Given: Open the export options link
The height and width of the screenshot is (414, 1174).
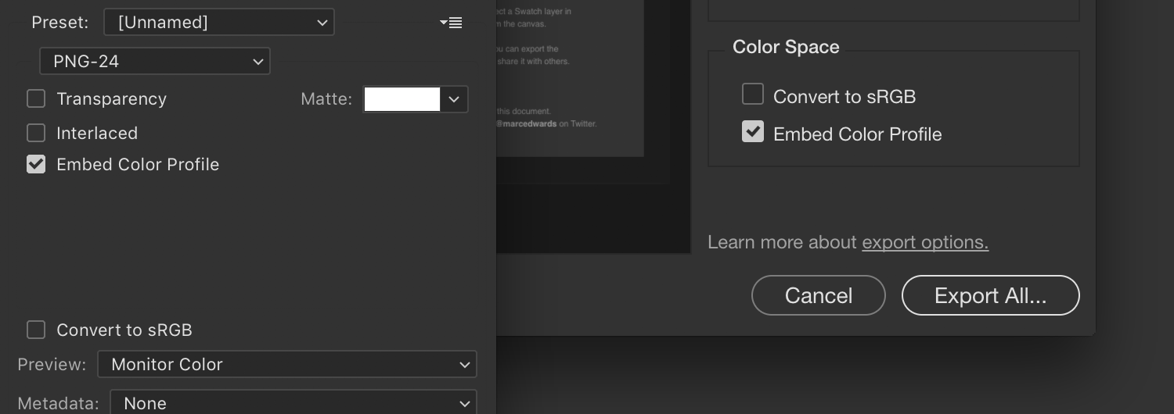Looking at the screenshot, I should coord(925,242).
